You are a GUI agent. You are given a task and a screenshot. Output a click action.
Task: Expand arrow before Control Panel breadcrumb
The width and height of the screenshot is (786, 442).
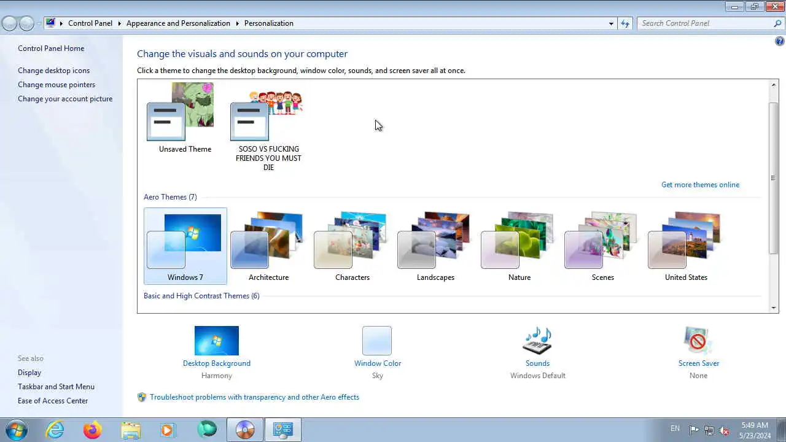pos(61,23)
